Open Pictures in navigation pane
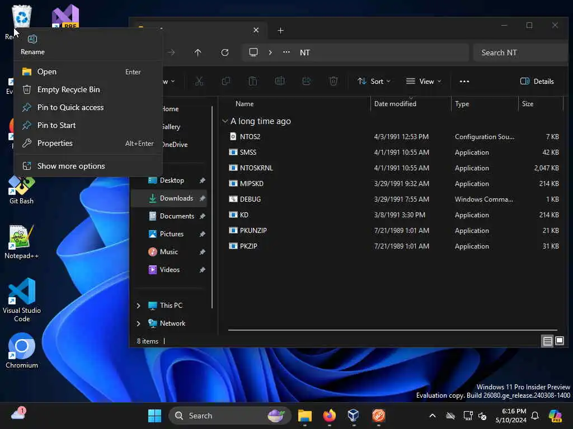 [169, 234]
